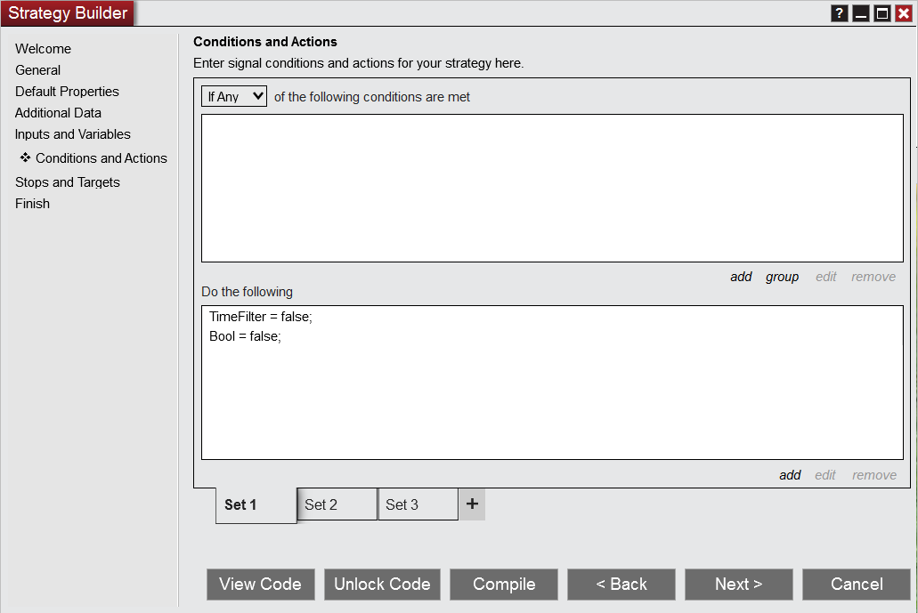Switch to Set 2 tab
The height and width of the screenshot is (613, 918).
click(x=337, y=504)
